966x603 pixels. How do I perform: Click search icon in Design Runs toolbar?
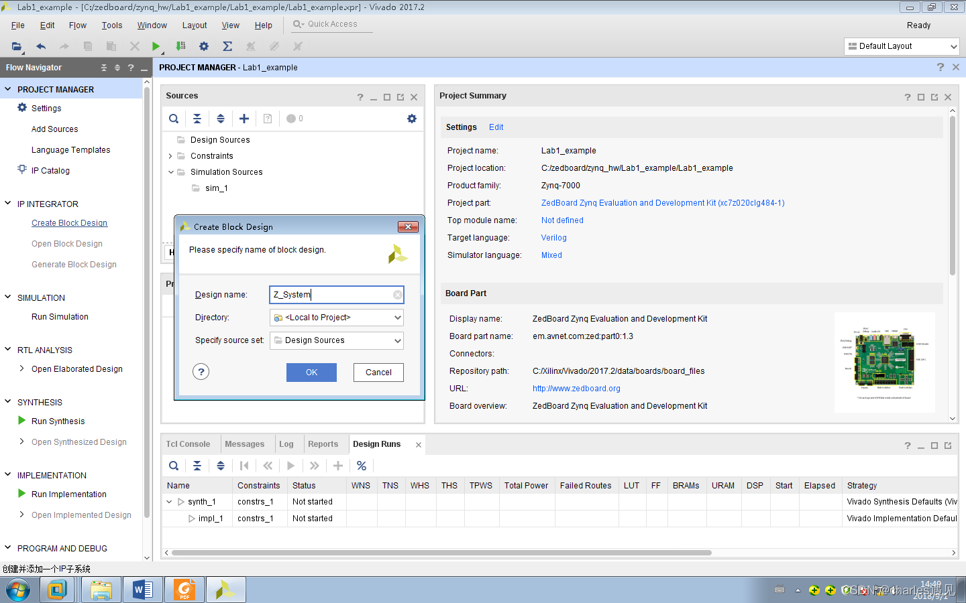pyautogui.click(x=174, y=466)
